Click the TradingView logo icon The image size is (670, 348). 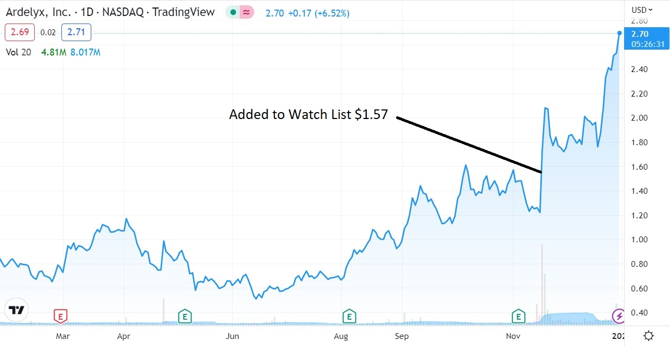pos(17,310)
